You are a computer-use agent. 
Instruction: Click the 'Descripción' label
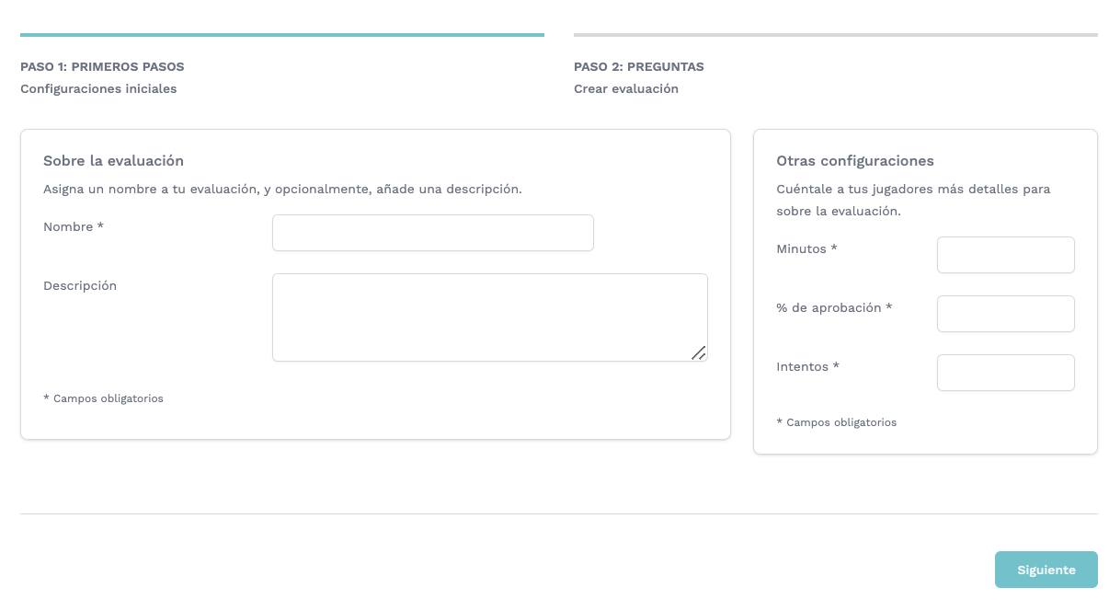point(80,286)
